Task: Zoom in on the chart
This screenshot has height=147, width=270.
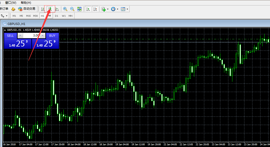Action: (65, 9)
